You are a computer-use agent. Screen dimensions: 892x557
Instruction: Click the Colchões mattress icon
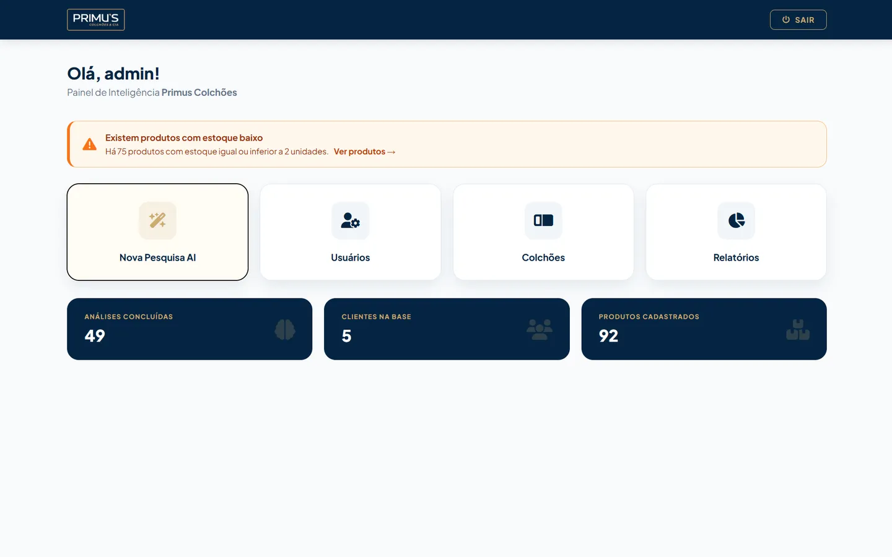point(543,220)
